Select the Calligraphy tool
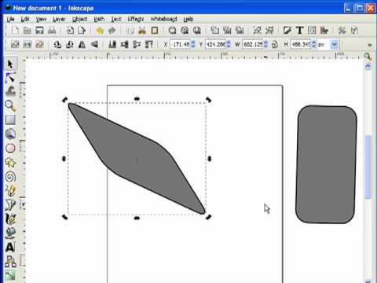 10,219
